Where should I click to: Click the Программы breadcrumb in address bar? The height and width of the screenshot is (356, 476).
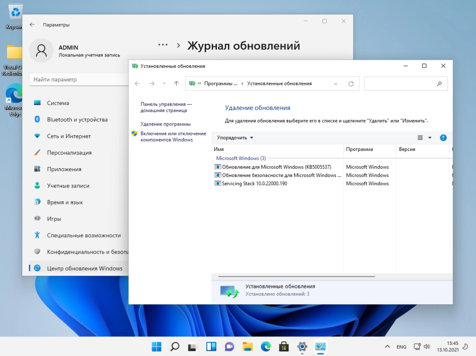[x=221, y=84]
